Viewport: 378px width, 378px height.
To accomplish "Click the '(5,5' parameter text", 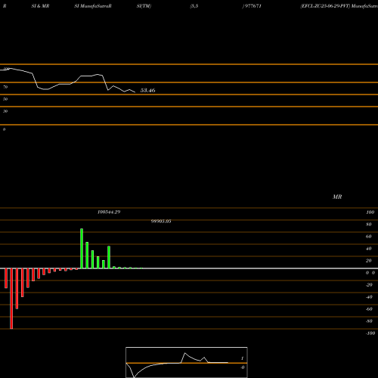I will [194, 6].
